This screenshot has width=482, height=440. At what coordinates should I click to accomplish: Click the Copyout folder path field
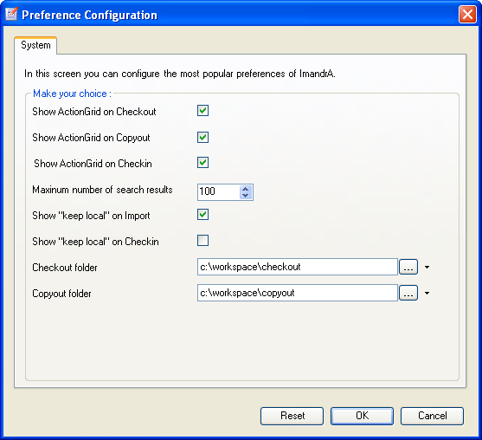point(298,293)
